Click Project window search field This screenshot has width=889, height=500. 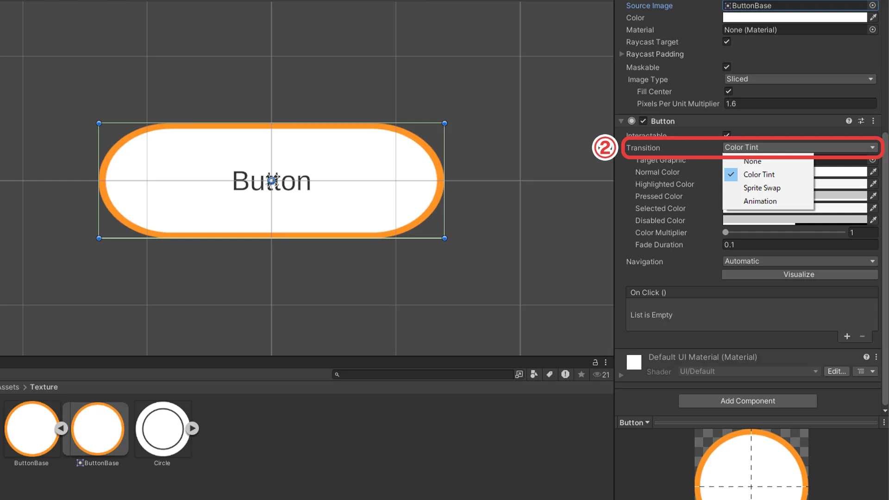click(424, 375)
